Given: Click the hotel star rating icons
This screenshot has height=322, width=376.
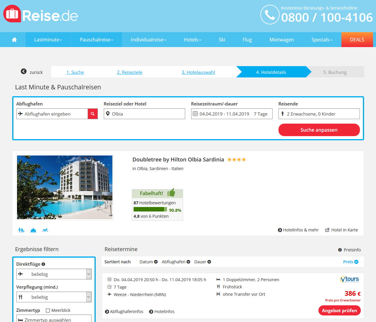Looking at the screenshot, I should tap(236, 160).
